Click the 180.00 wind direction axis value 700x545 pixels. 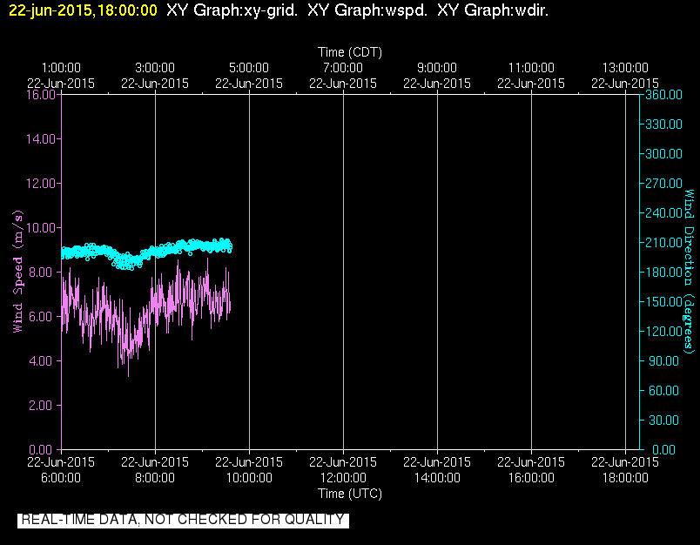(x=663, y=272)
